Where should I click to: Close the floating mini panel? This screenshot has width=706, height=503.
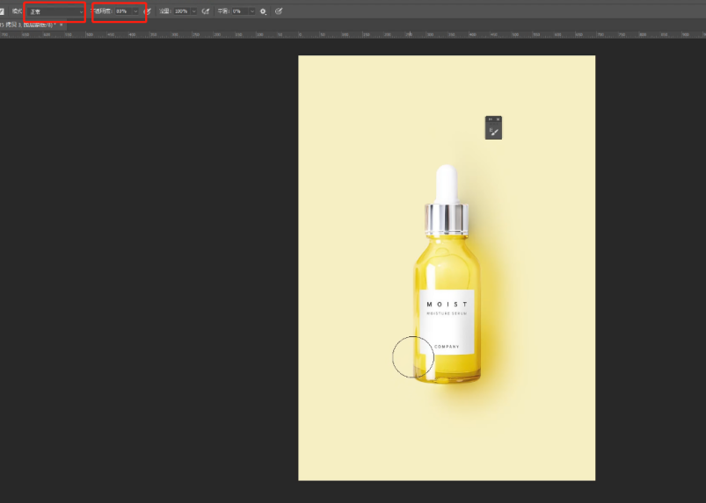coord(498,119)
